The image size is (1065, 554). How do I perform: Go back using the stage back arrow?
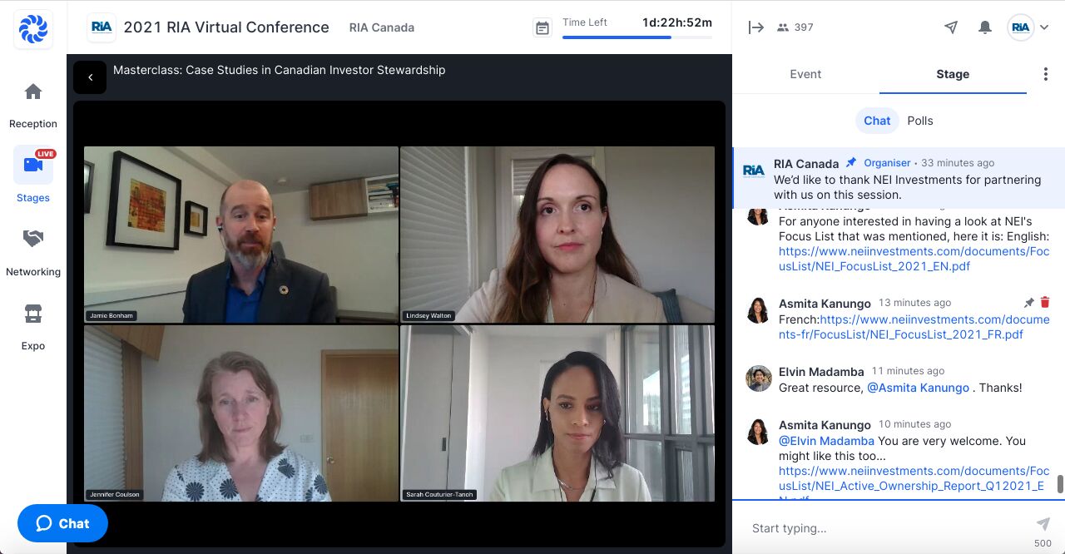coord(90,77)
